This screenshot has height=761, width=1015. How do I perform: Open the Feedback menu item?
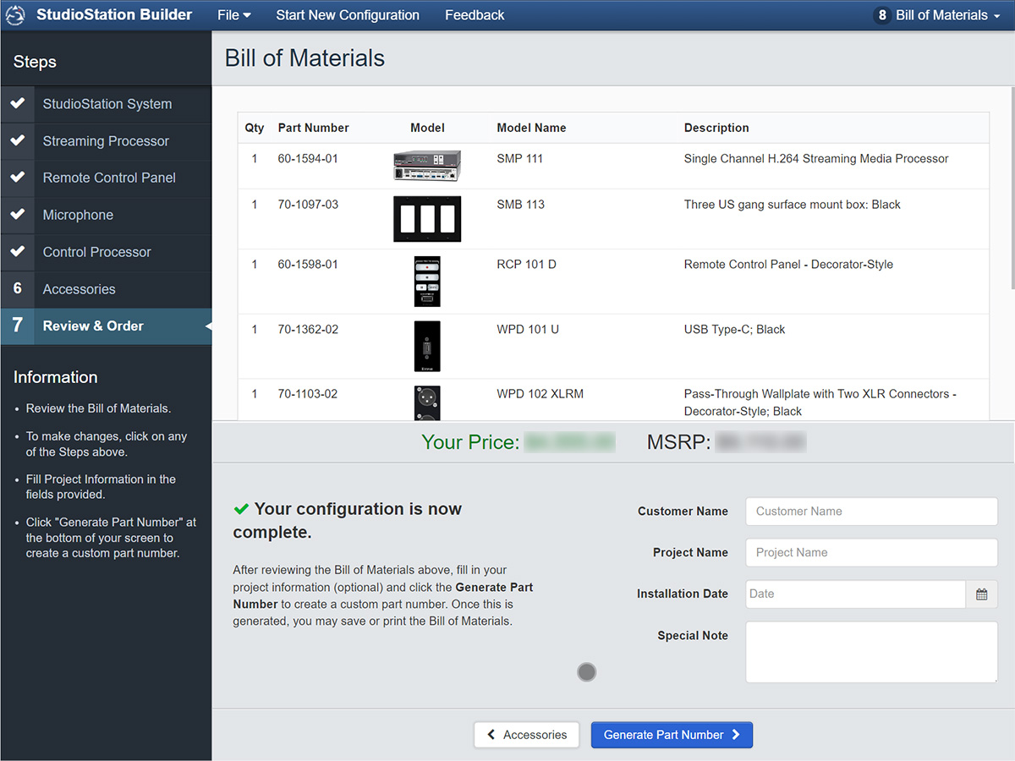(475, 15)
